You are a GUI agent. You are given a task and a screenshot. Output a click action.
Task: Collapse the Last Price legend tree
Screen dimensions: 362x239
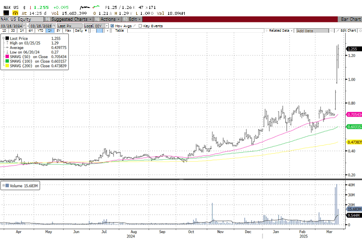3,38
